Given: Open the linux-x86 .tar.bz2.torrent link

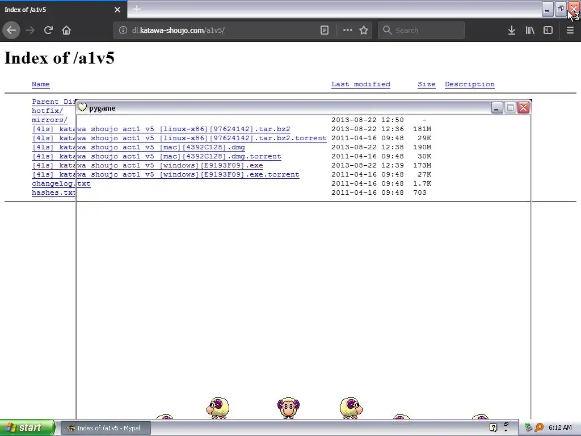Looking at the screenshot, I should 179,138.
